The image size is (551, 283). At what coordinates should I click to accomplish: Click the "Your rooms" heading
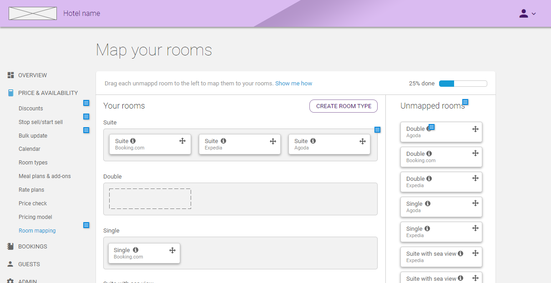pos(124,106)
